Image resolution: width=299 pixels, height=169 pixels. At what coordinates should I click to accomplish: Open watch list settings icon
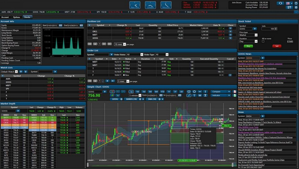coord(26,72)
